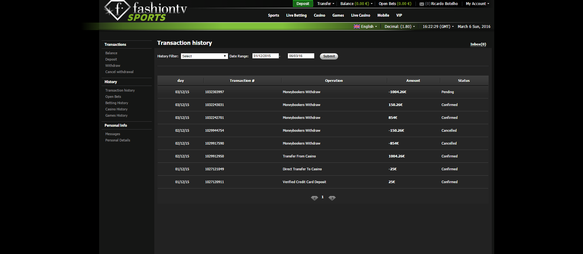Select transaction number 1027121049

click(x=215, y=169)
